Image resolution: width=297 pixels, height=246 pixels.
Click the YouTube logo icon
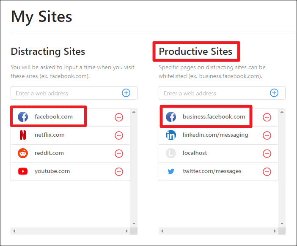[x=23, y=171]
